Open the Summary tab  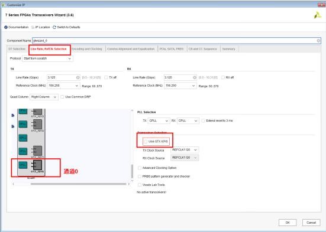click(x=228, y=49)
